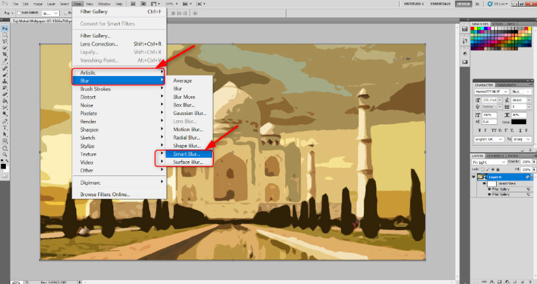Toggle visibility of Smart Filters

tap(484, 183)
